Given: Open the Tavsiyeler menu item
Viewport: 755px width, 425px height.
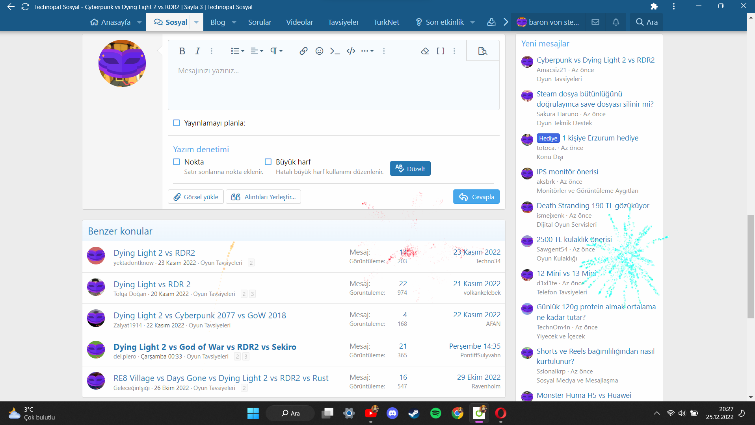Looking at the screenshot, I should click(343, 22).
